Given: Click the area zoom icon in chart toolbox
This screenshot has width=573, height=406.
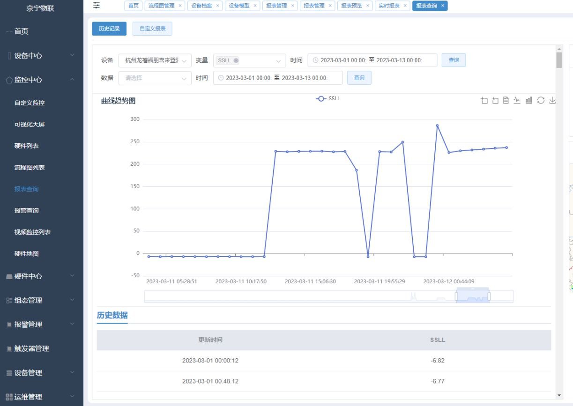Looking at the screenshot, I should click(x=484, y=100).
